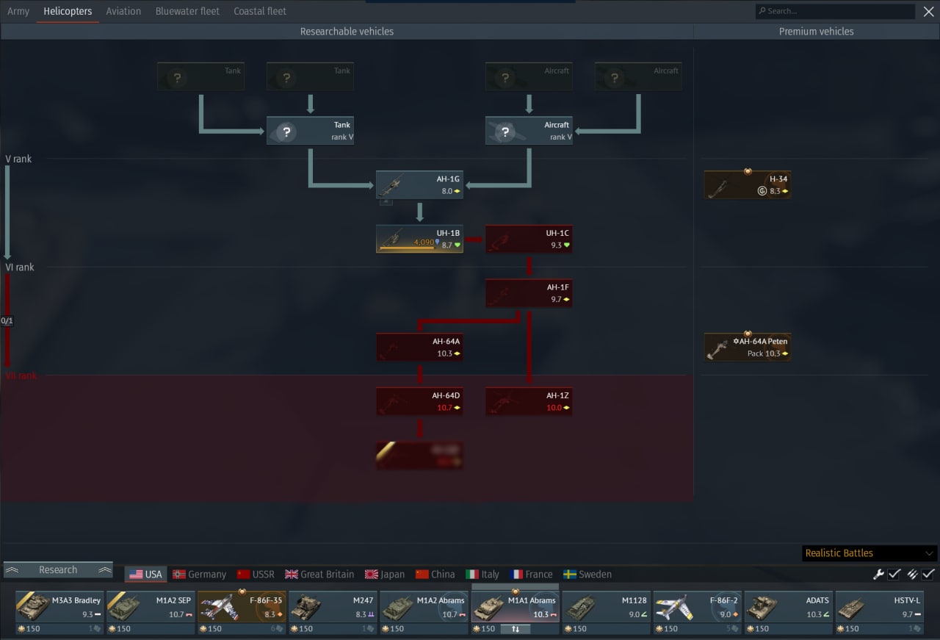
Task: Click the Aircraft rank V requirement card
Action: pos(529,131)
